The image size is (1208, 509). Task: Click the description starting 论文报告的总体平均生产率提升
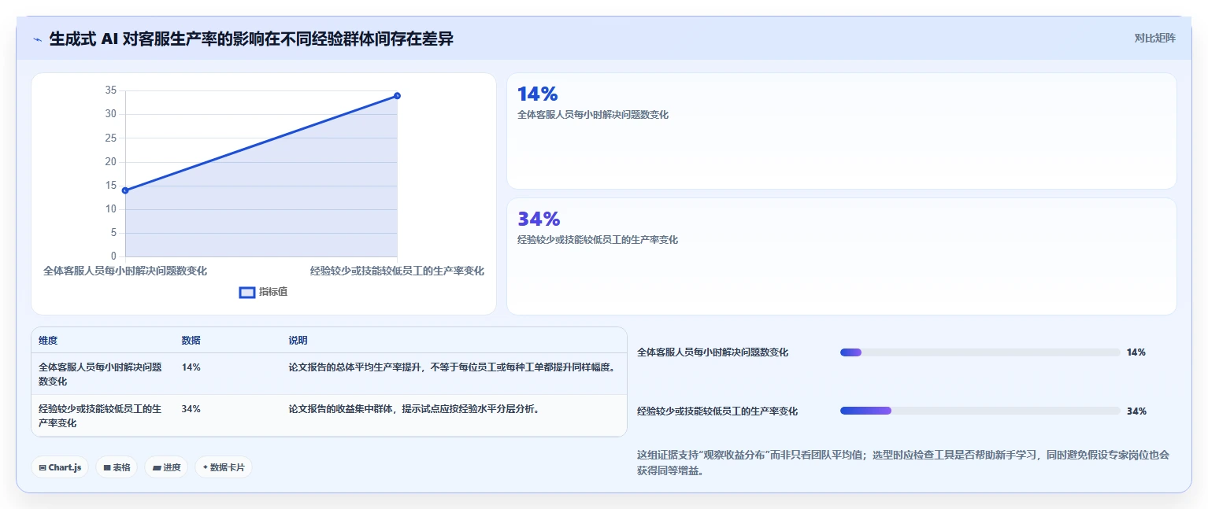pos(451,367)
